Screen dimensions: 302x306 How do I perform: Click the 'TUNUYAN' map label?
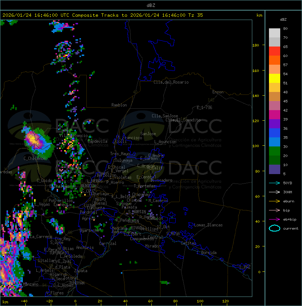(x=77, y=283)
